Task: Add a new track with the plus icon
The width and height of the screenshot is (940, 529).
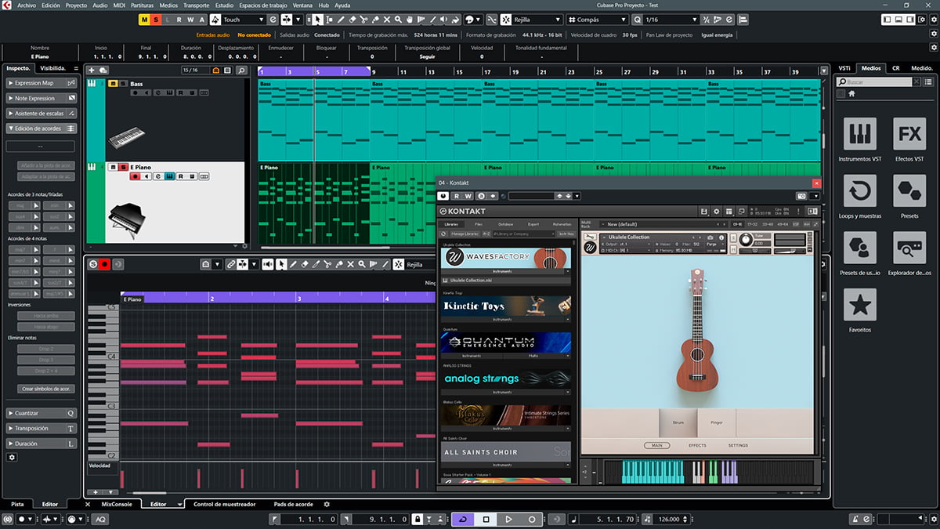Action: tap(92, 71)
